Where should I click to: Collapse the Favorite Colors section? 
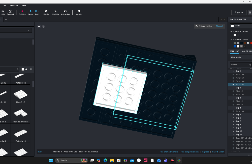point(231,32)
